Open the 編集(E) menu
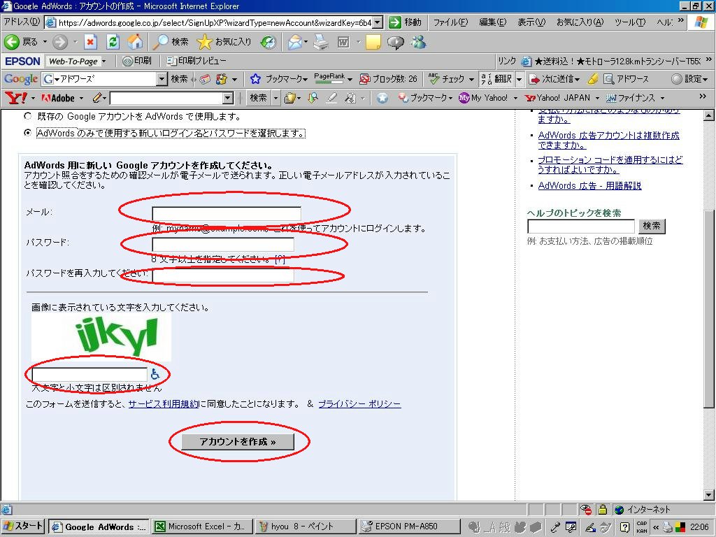 coord(493,22)
